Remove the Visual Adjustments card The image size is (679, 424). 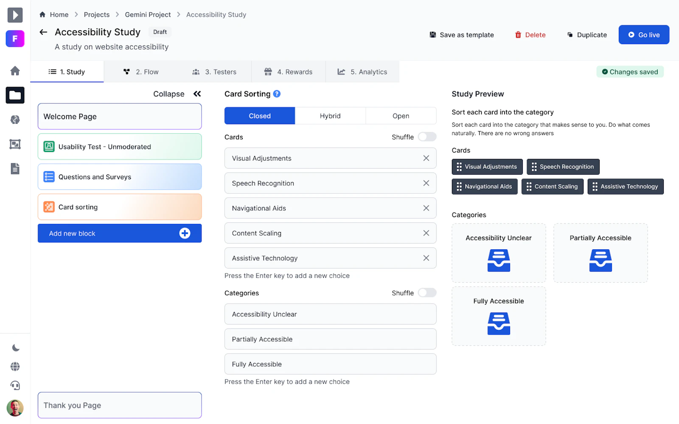[426, 158]
